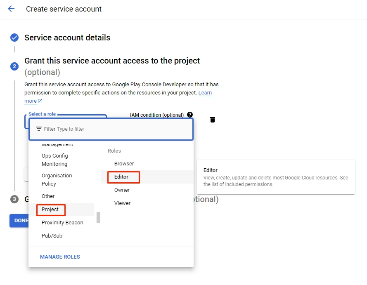Click the Create service account title
The image size is (367, 285).
point(64,9)
